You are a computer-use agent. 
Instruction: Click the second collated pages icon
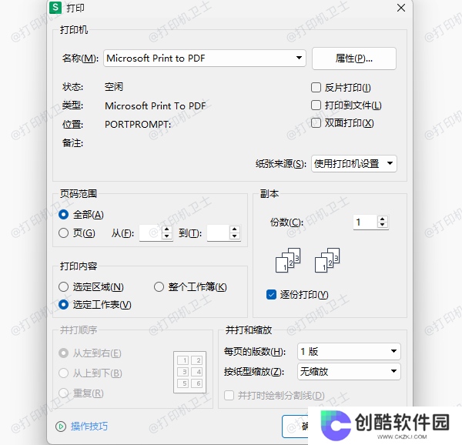click(327, 260)
